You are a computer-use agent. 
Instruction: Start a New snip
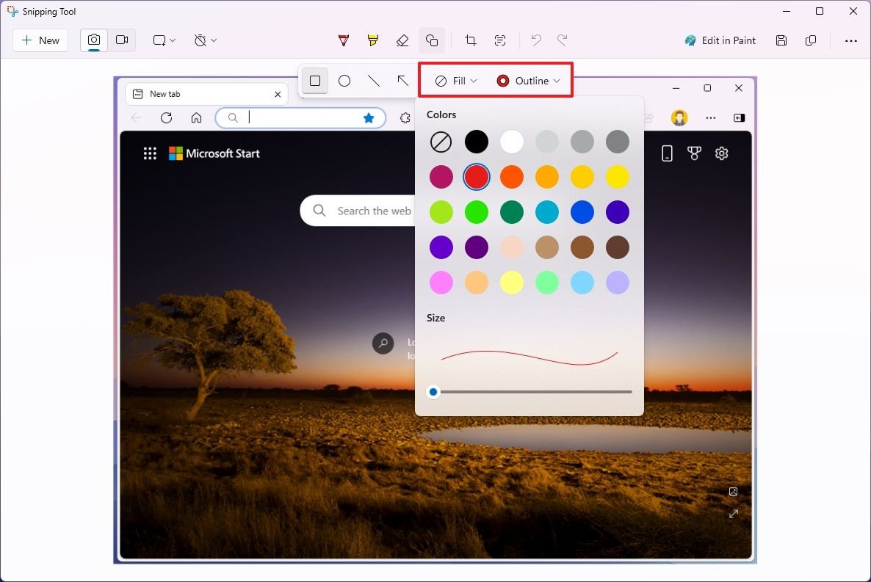coord(40,40)
